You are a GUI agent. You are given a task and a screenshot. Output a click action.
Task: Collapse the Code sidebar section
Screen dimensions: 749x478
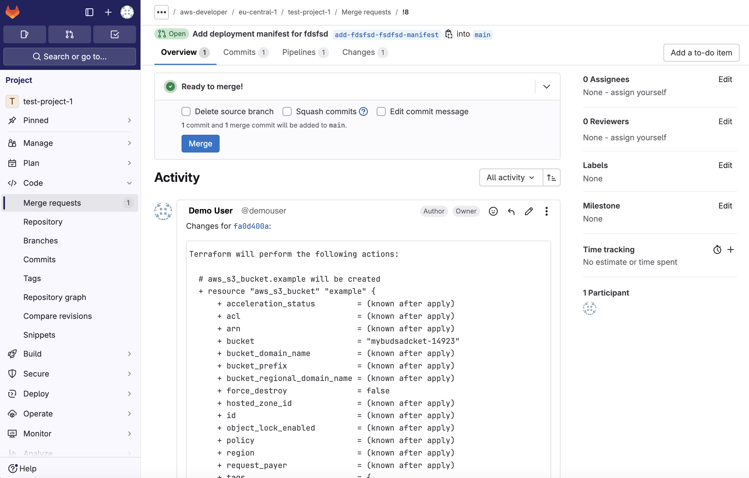coord(129,183)
